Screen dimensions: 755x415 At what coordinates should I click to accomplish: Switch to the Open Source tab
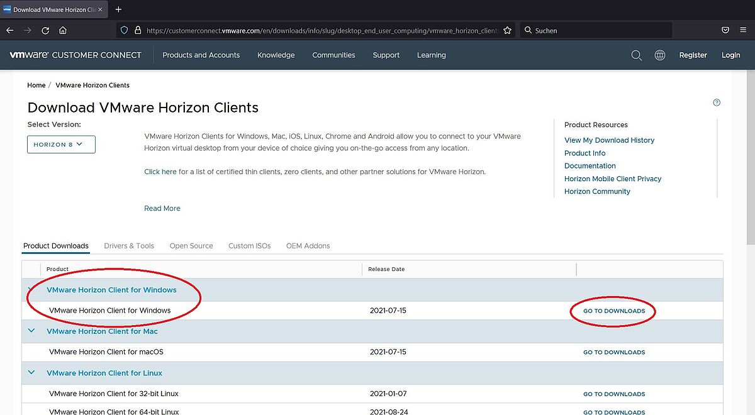click(191, 246)
